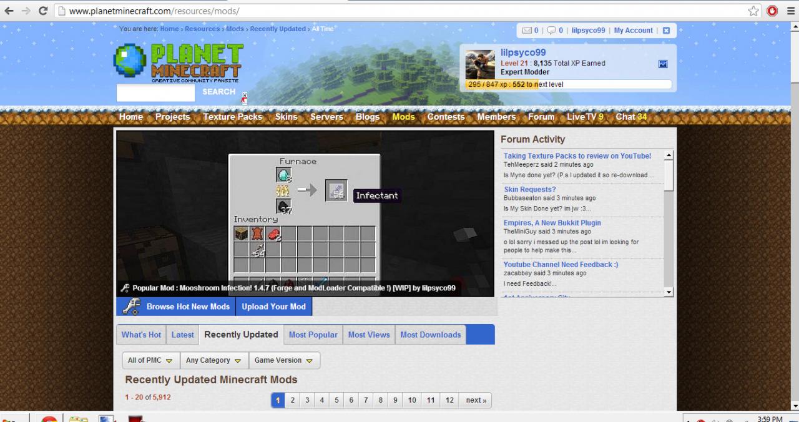The width and height of the screenshot is (799, 422).
Task: Open the profile card popout icon
Action: [663, 64]
